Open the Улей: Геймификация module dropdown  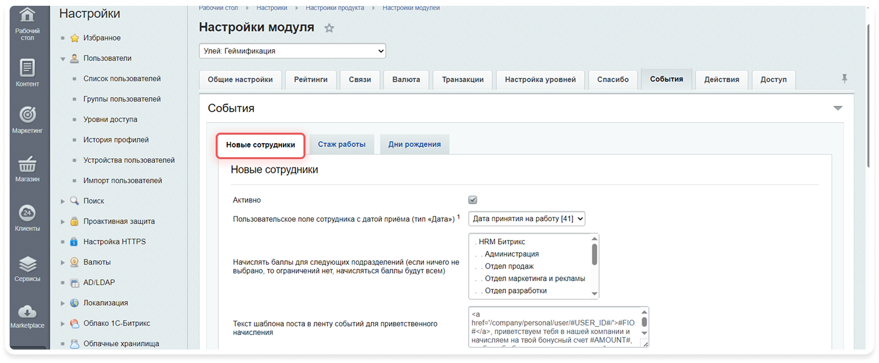click(293, 51)
